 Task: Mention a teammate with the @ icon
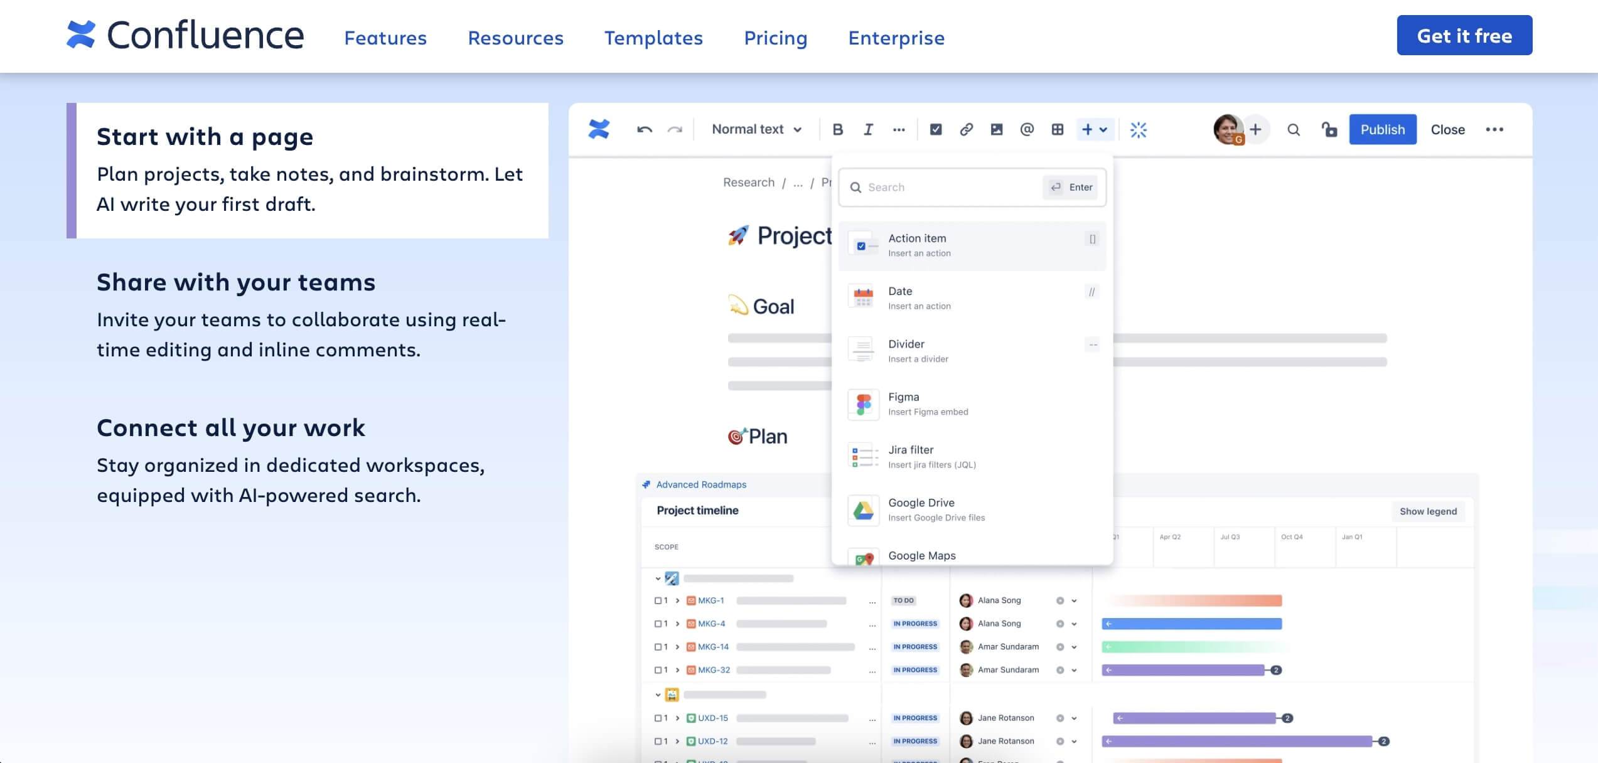click(x=1027, y=129)
